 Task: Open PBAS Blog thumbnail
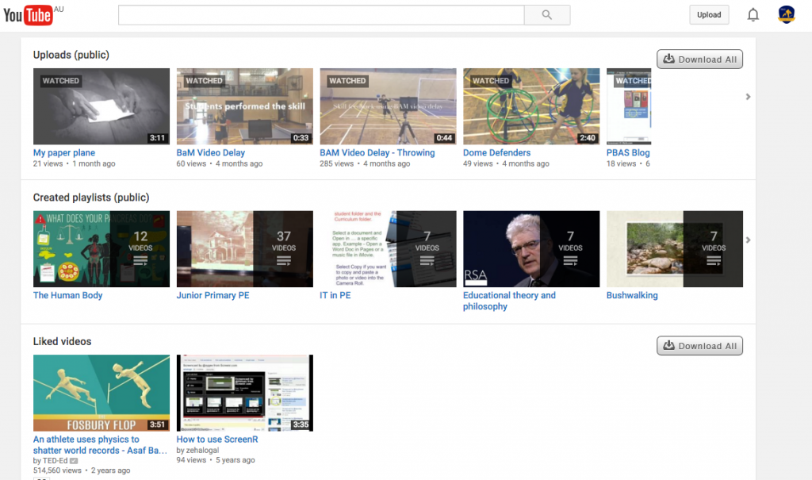[629, 106]
